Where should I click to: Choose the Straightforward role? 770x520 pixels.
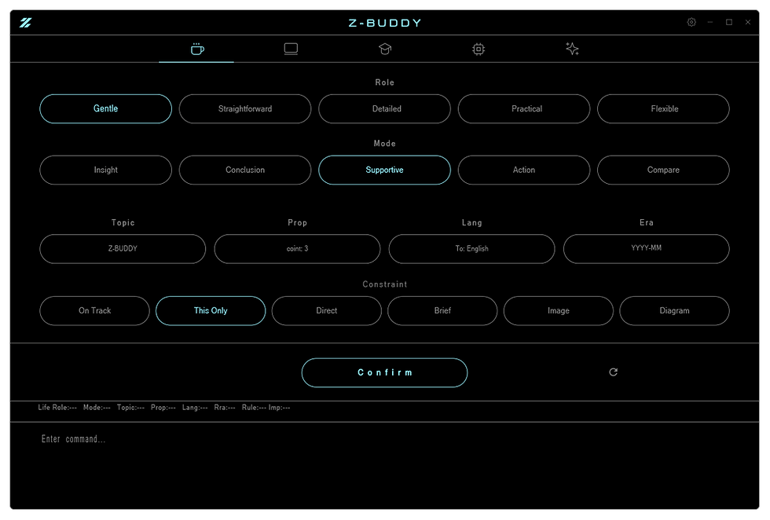pyautogui.click(x=245, y=108)
